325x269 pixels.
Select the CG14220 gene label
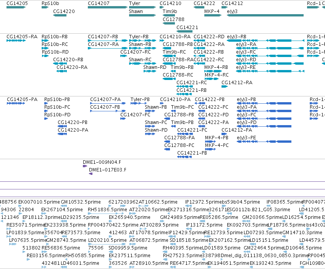point(64,11)
